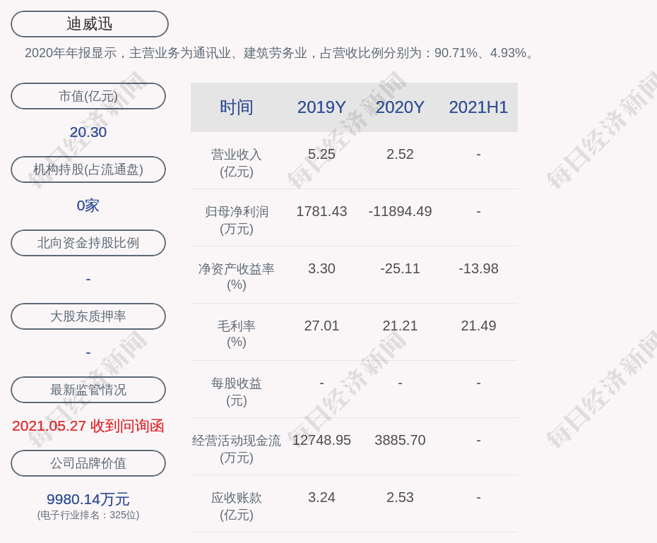Click the 2020Y column header
657x543 pixels.
400,107
